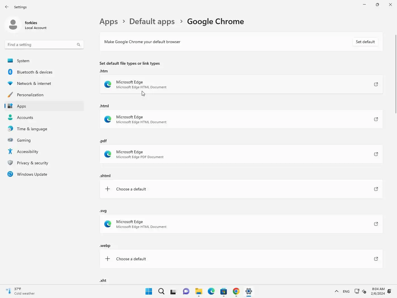Open the Chat app on taskbar

click(x=186, y=291)
